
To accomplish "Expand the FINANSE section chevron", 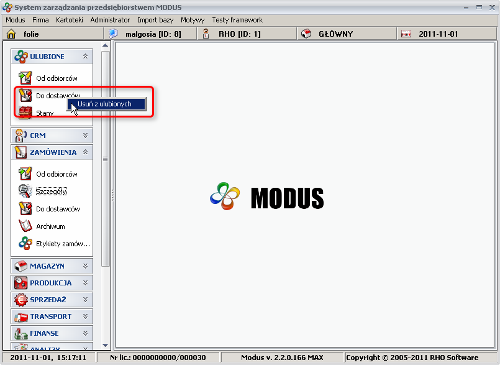I will click(85, 333).
